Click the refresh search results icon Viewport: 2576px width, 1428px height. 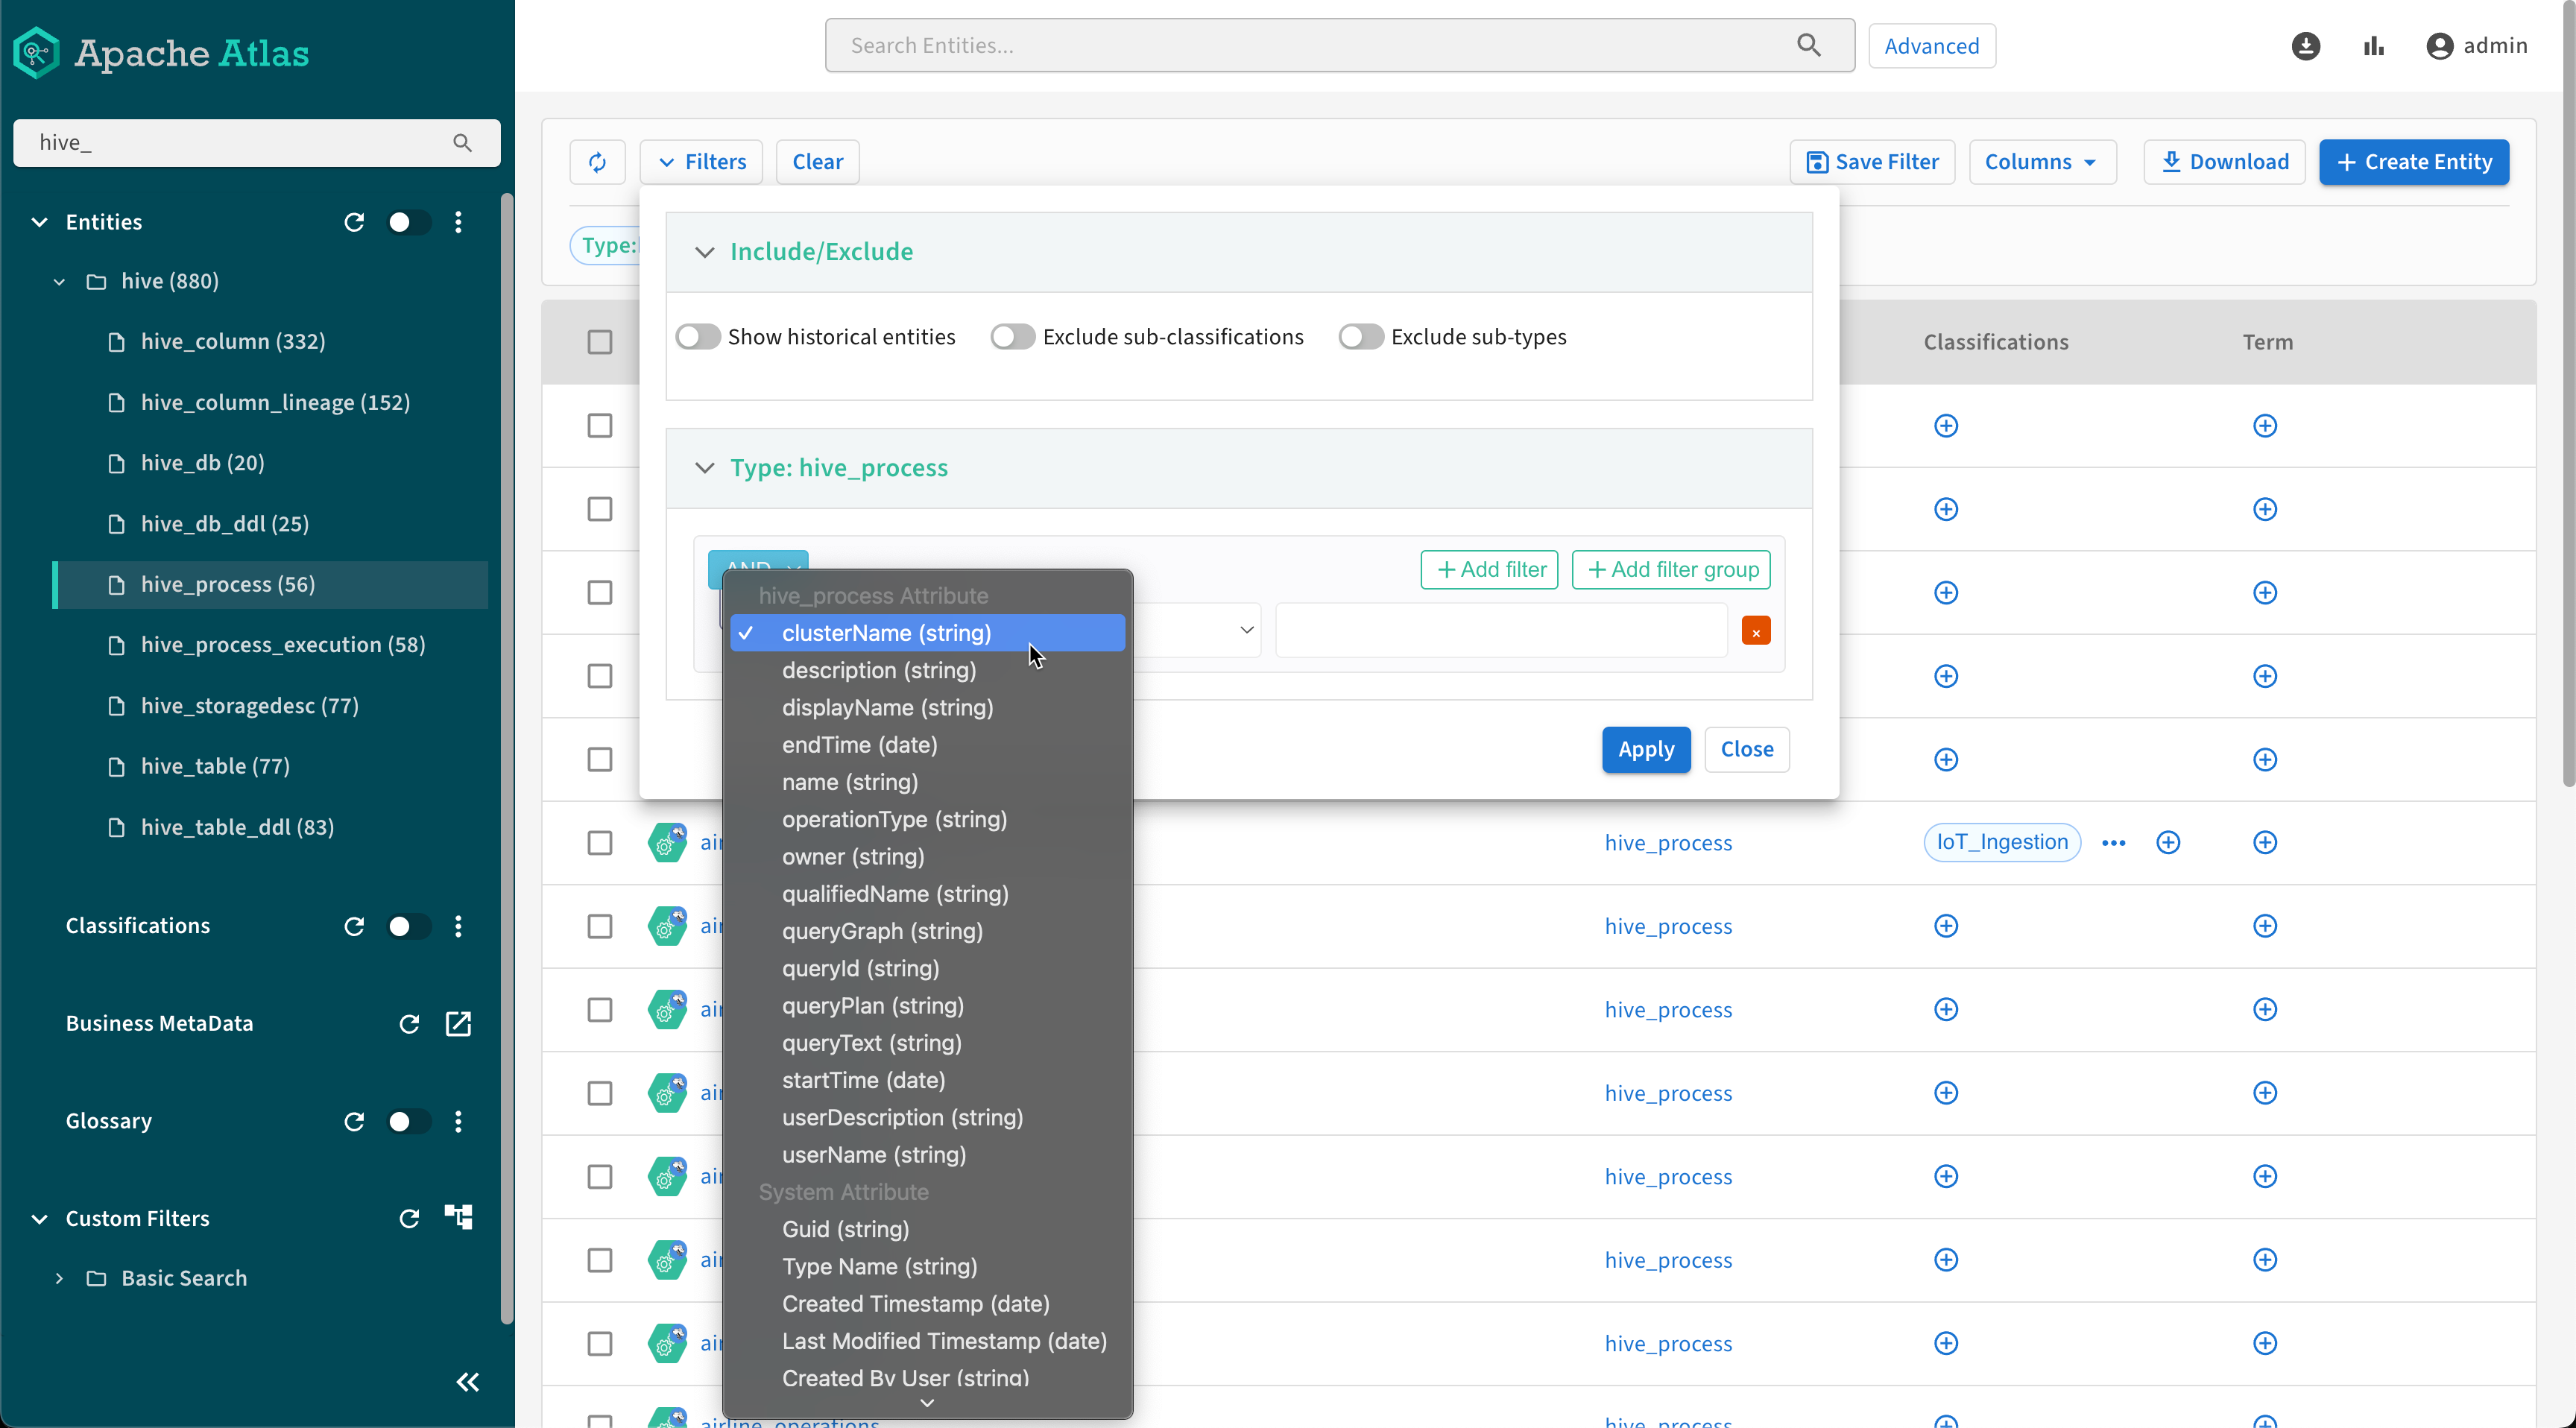coord(597,162)
